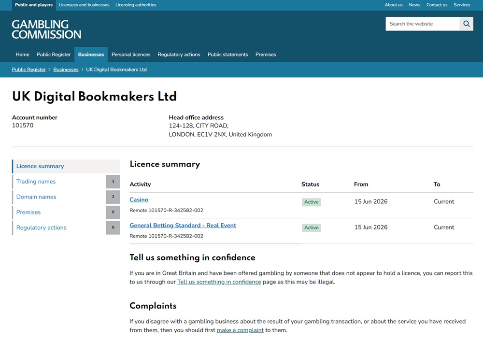Screen dimensions: 483x340
Task: Click the LONDON, EC1V 2NX address line
Action: click(x=220, y=135)
